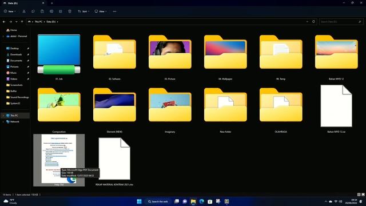Viewport: 366px width, 206px height.
Task: Click the Share icon in toolbar
Action: 61,11
